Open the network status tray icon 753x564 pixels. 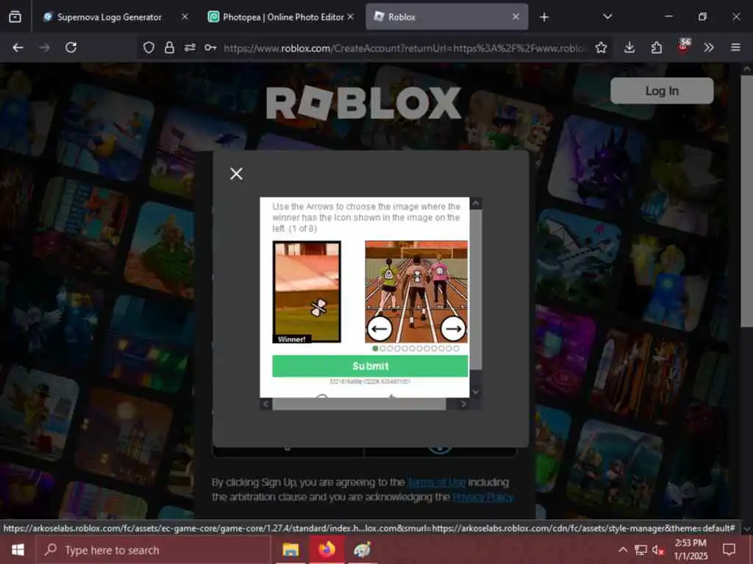[640, 550]
